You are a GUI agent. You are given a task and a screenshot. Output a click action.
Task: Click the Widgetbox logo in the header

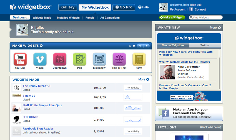[31, 7]
